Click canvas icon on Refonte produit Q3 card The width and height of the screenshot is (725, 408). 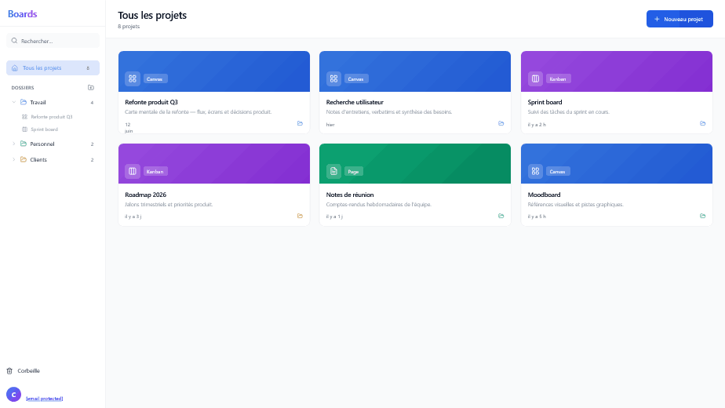[133, 78]
